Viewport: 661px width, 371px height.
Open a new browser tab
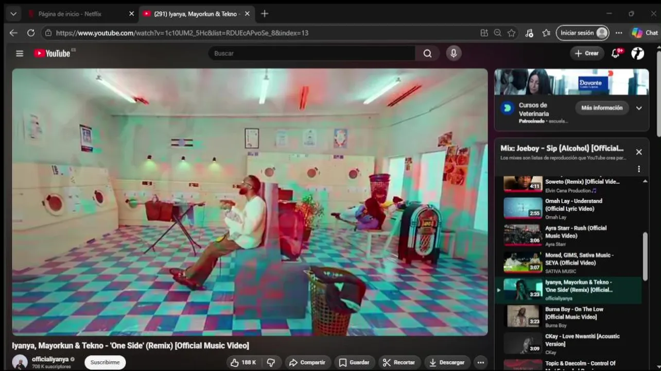click(x=265, y=14)
